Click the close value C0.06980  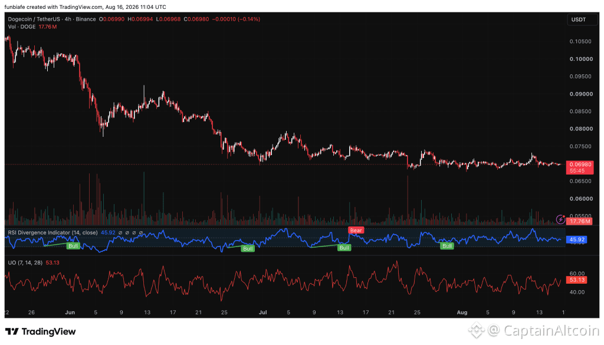(x=196, y=19)
